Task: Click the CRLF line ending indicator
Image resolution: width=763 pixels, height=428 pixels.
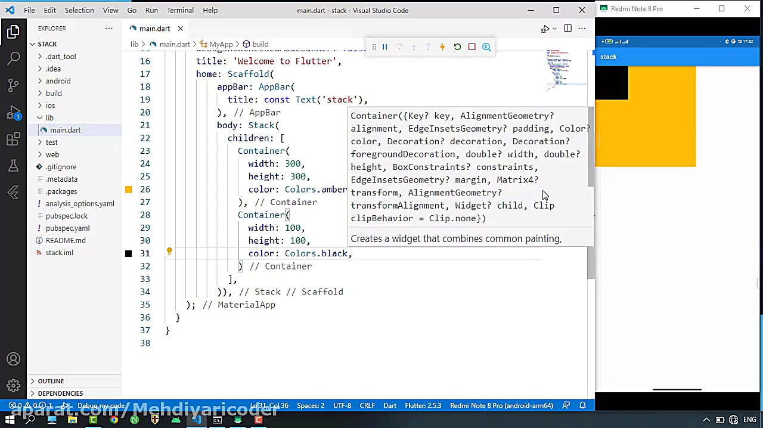Action: pyautogui.click(x=367, y=405)
